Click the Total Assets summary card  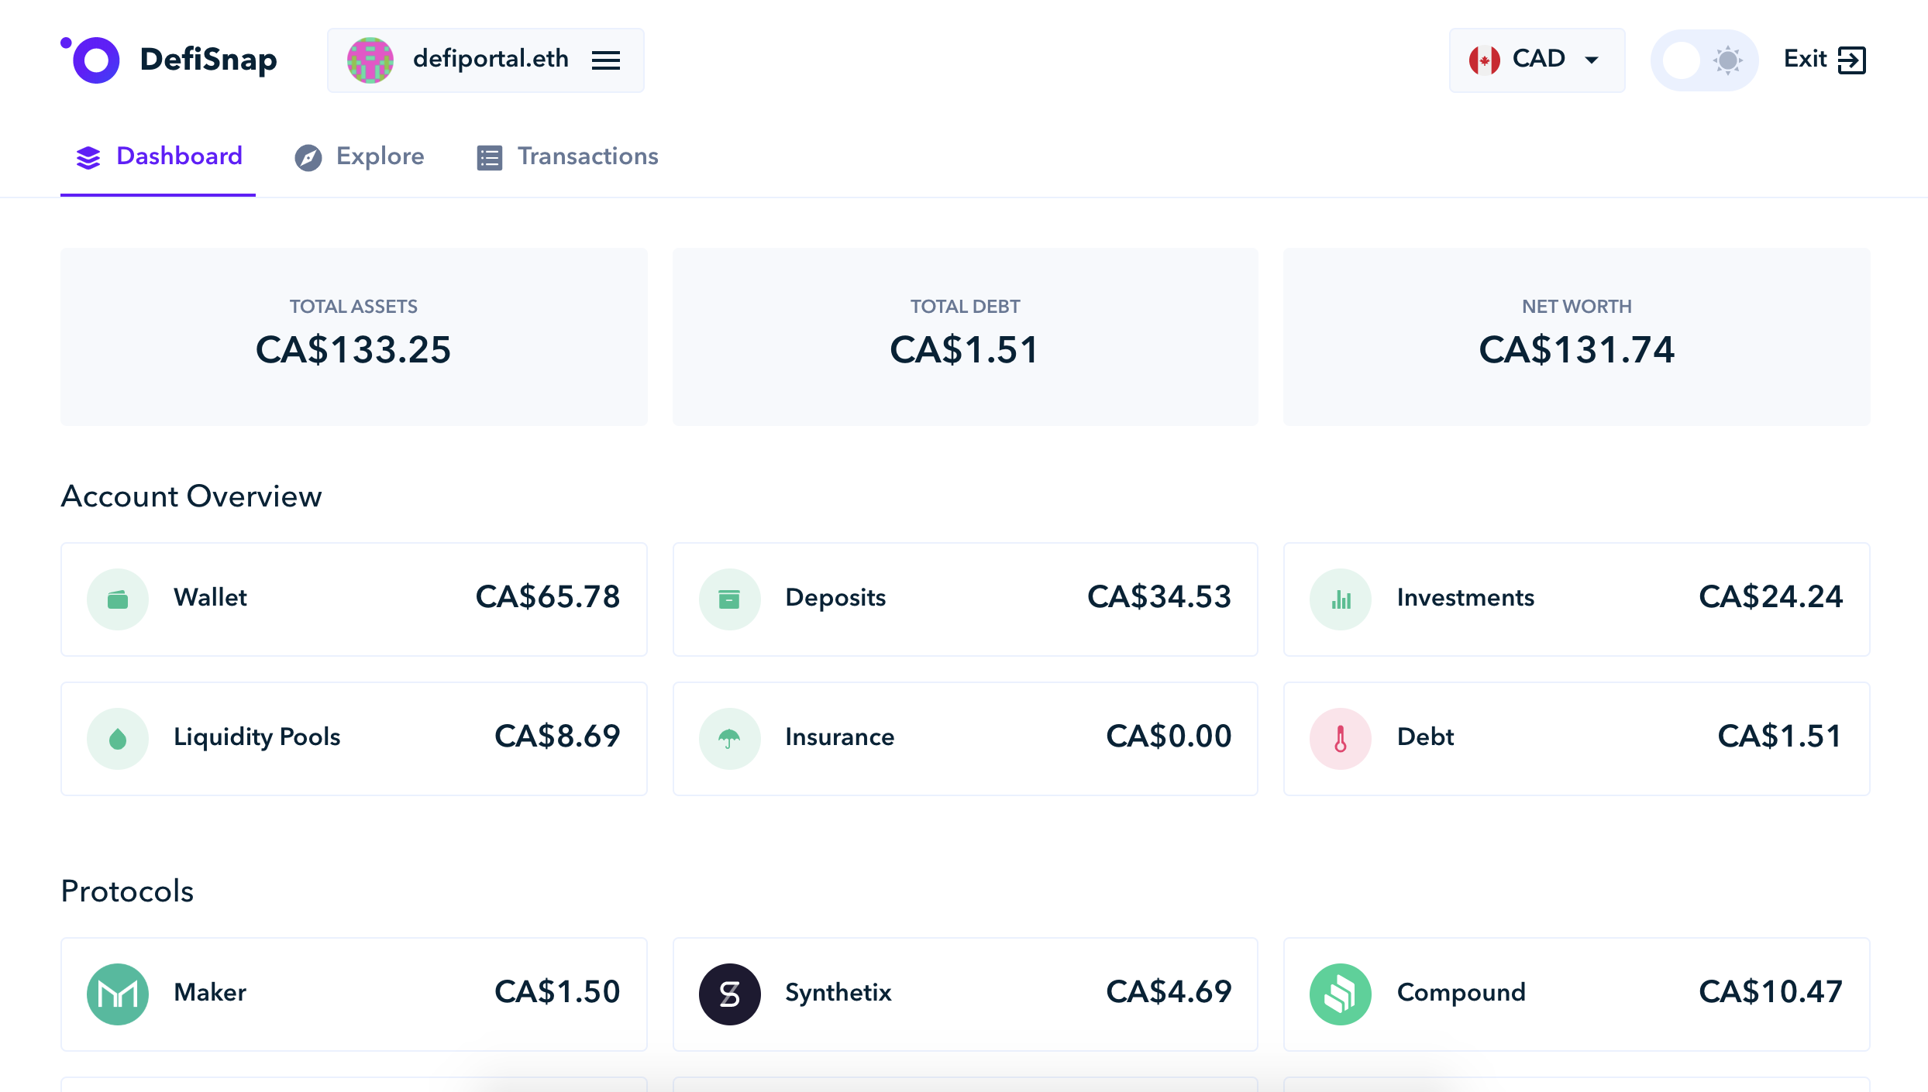click(x=353, y=336)
